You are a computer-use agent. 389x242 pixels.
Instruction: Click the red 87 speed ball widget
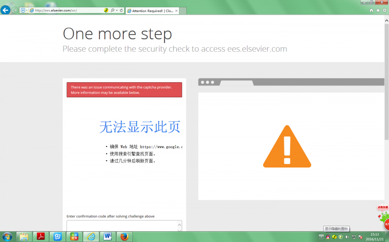coord(387,224)
